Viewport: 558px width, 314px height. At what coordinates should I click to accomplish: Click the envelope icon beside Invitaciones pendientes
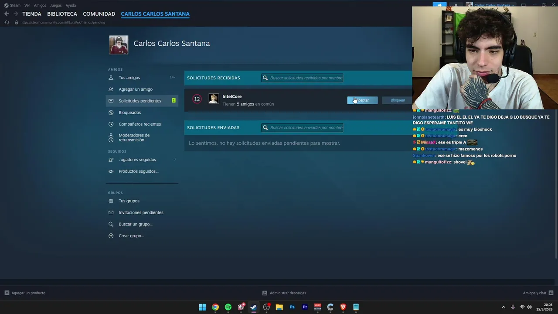[x=111, y=212]
